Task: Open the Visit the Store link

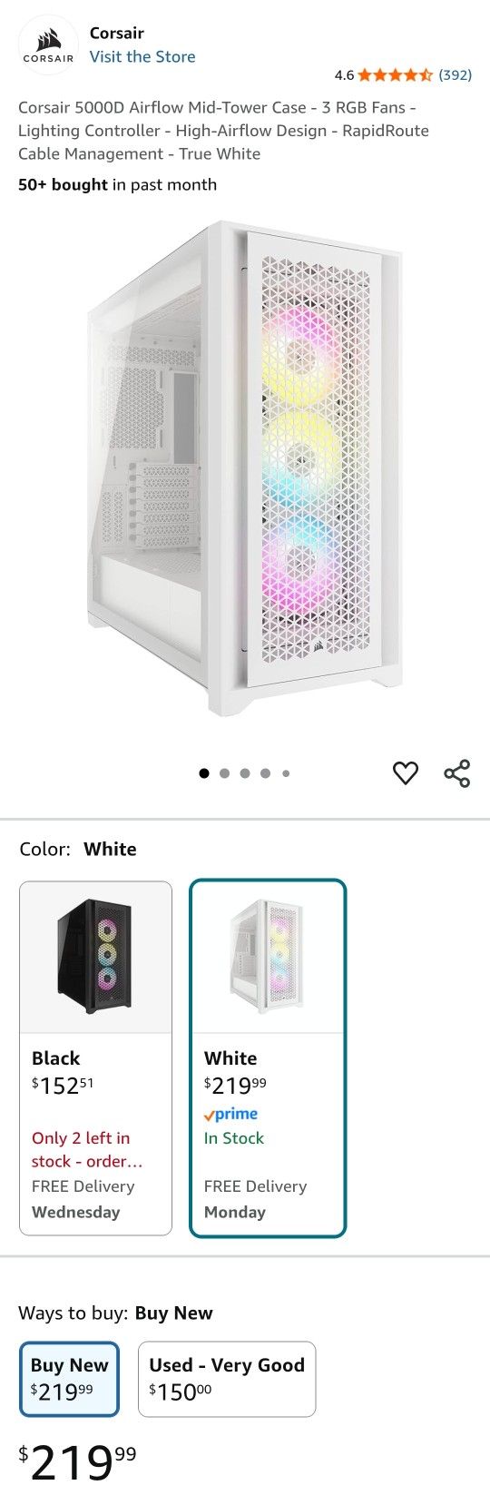Action: (142, 56)
